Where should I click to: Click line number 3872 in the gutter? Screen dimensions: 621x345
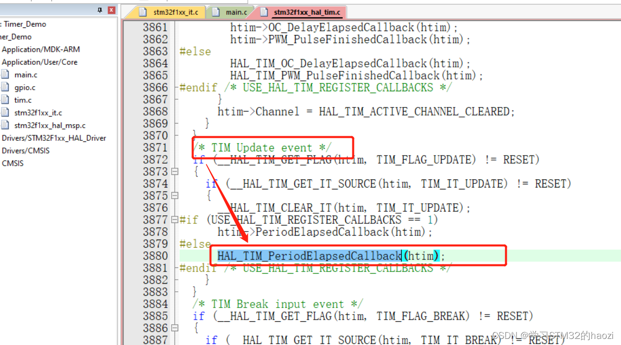(x=155, y=160)
